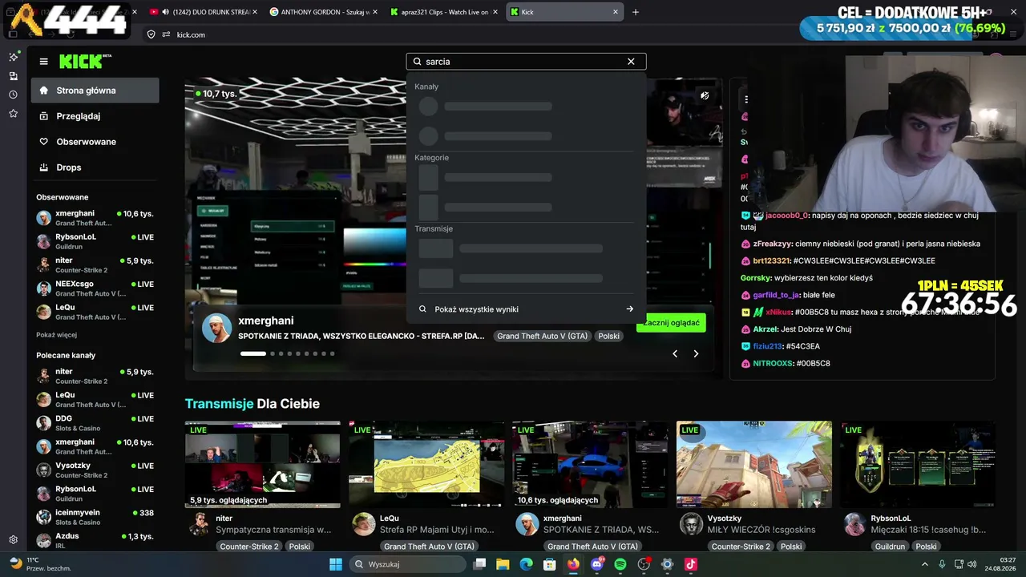Open niter in Obserwowane list
1026x577 pixels.
[95, 265]
